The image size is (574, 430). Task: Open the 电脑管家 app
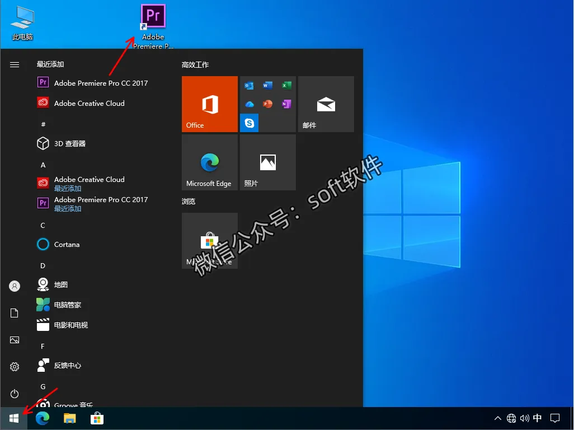59,305
